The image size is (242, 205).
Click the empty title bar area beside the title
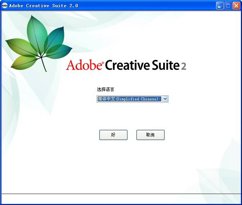click(x=144, y=6)
